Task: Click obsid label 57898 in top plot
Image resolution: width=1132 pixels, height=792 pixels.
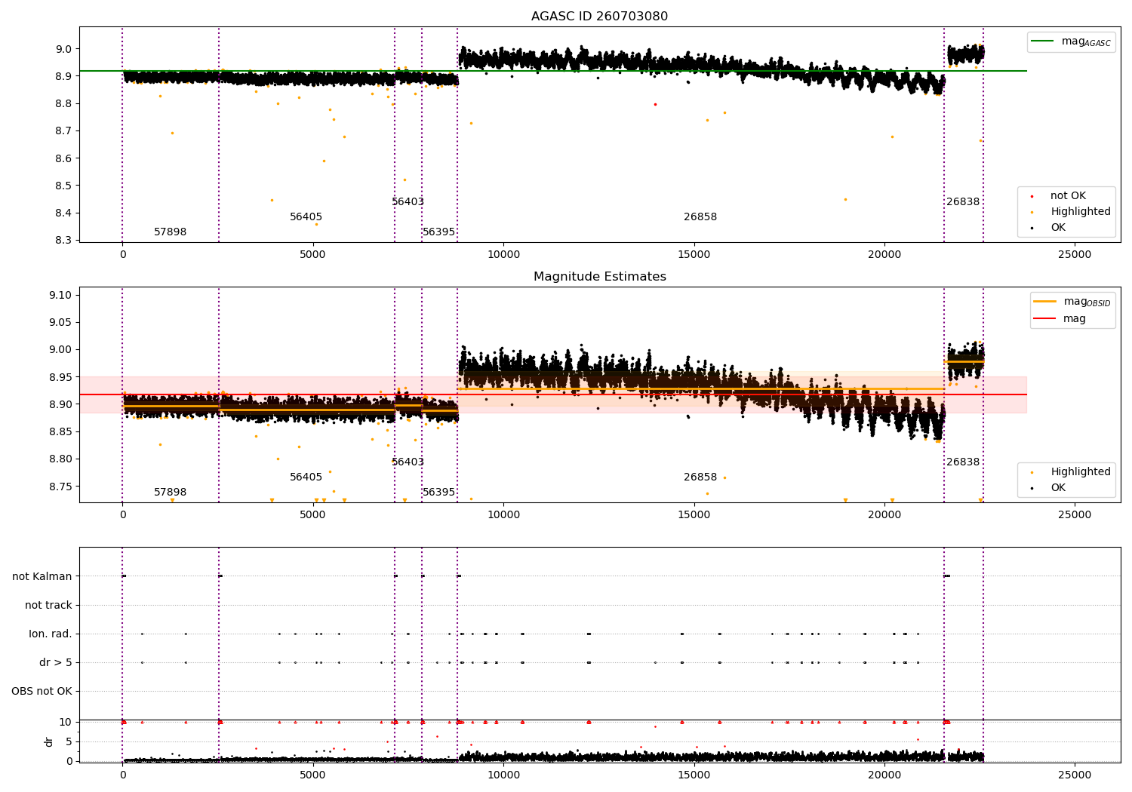Action: [170, 232]
